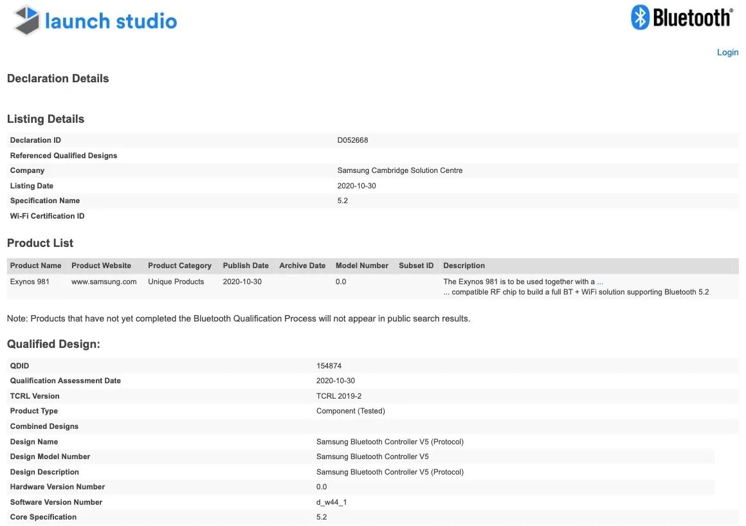The height and width of the screenshot is (526, 746).
Task: Click the Samsung Cambridge Solution Centre company value
Action: tap(399, 170)
